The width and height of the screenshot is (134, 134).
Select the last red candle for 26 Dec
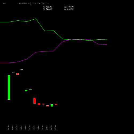coord(56,104)
